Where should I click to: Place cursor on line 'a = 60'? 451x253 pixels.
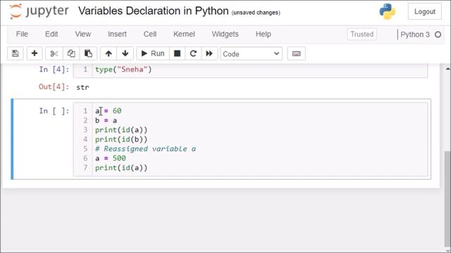[x=108, y=111]
